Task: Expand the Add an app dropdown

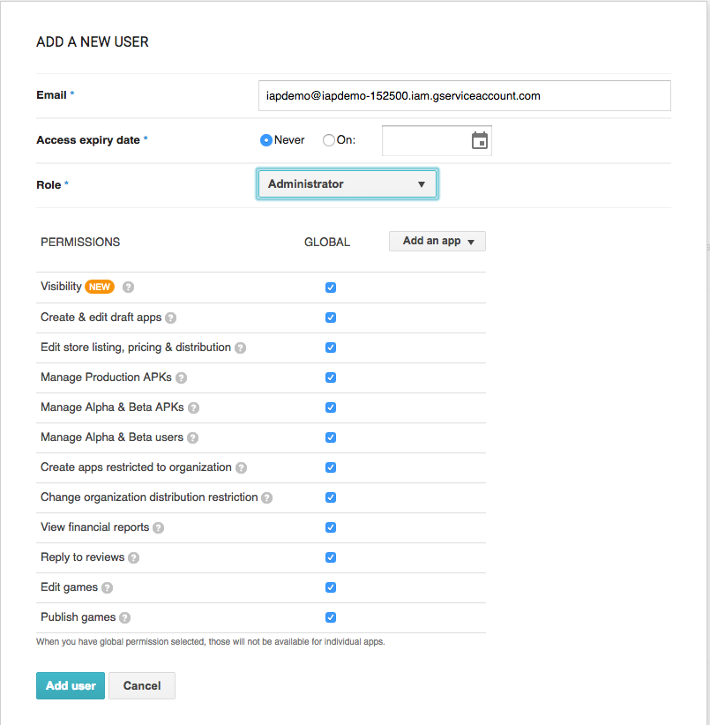Action: tap(437, 241)
